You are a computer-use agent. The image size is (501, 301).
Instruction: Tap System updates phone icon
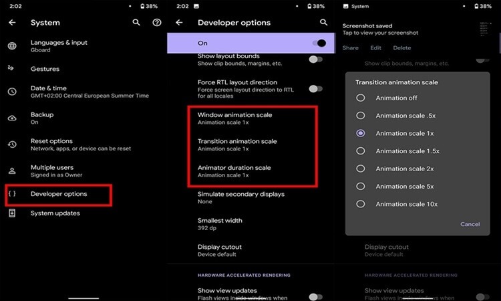pos(12,213)
